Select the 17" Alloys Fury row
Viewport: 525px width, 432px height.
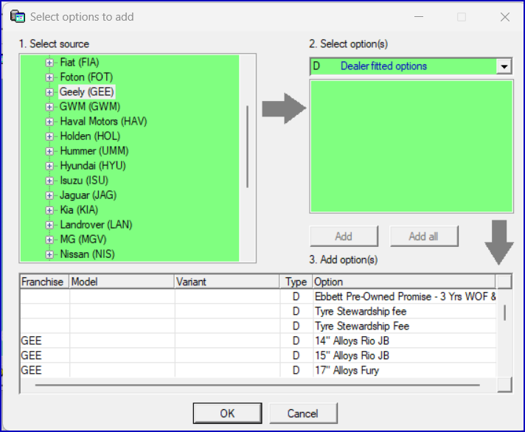[x=347, y=370]
